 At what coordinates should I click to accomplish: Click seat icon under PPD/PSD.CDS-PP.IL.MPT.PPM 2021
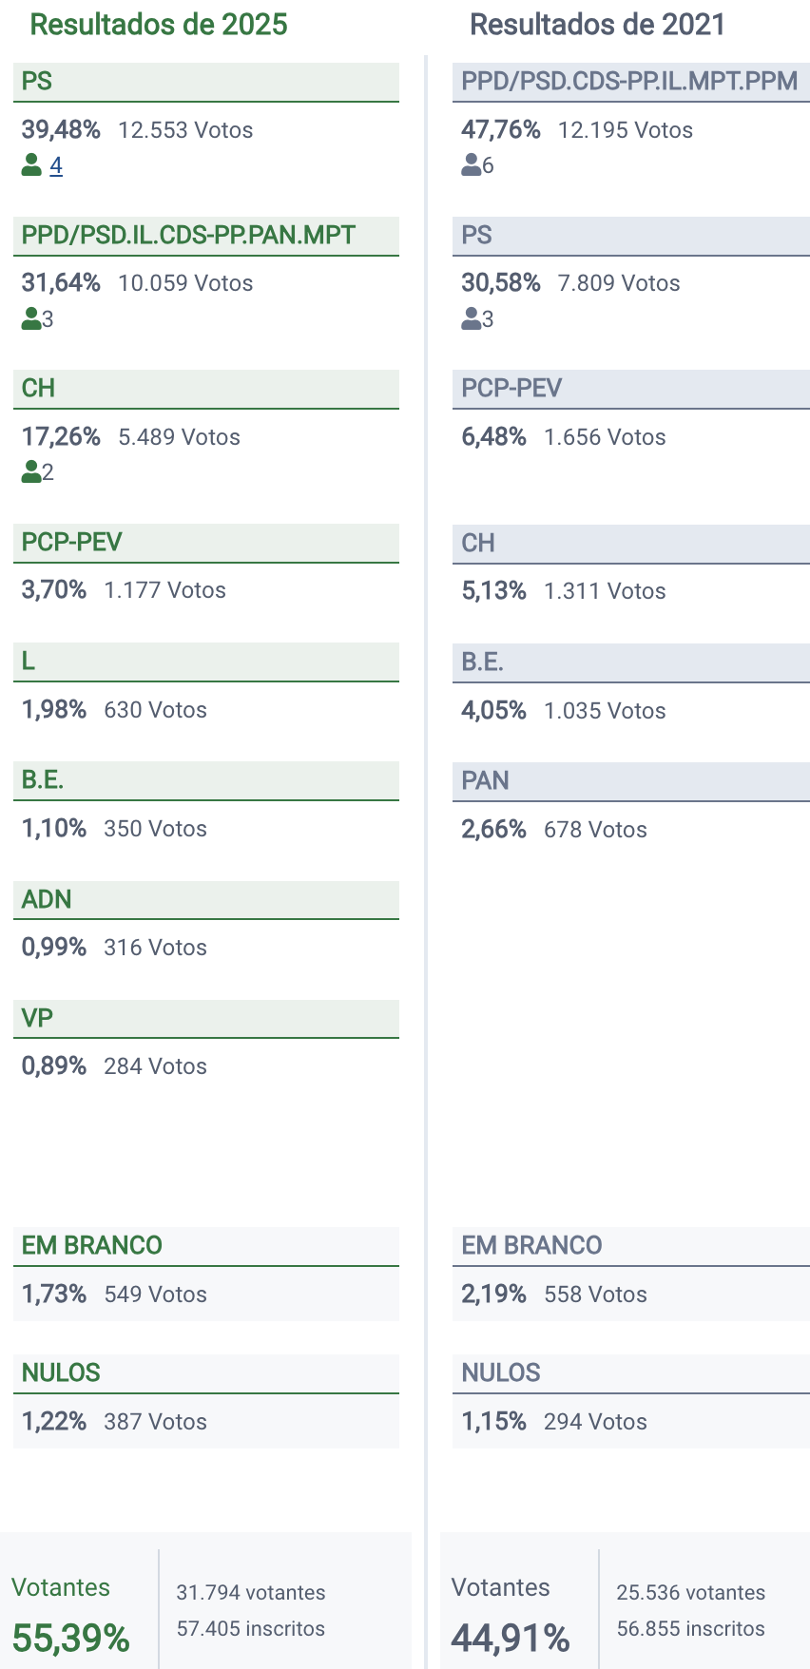(471, 165)
